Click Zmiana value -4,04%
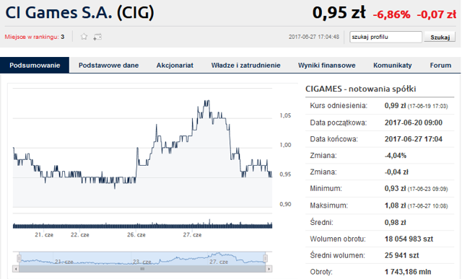462x279 pixels. coord(396,156)
